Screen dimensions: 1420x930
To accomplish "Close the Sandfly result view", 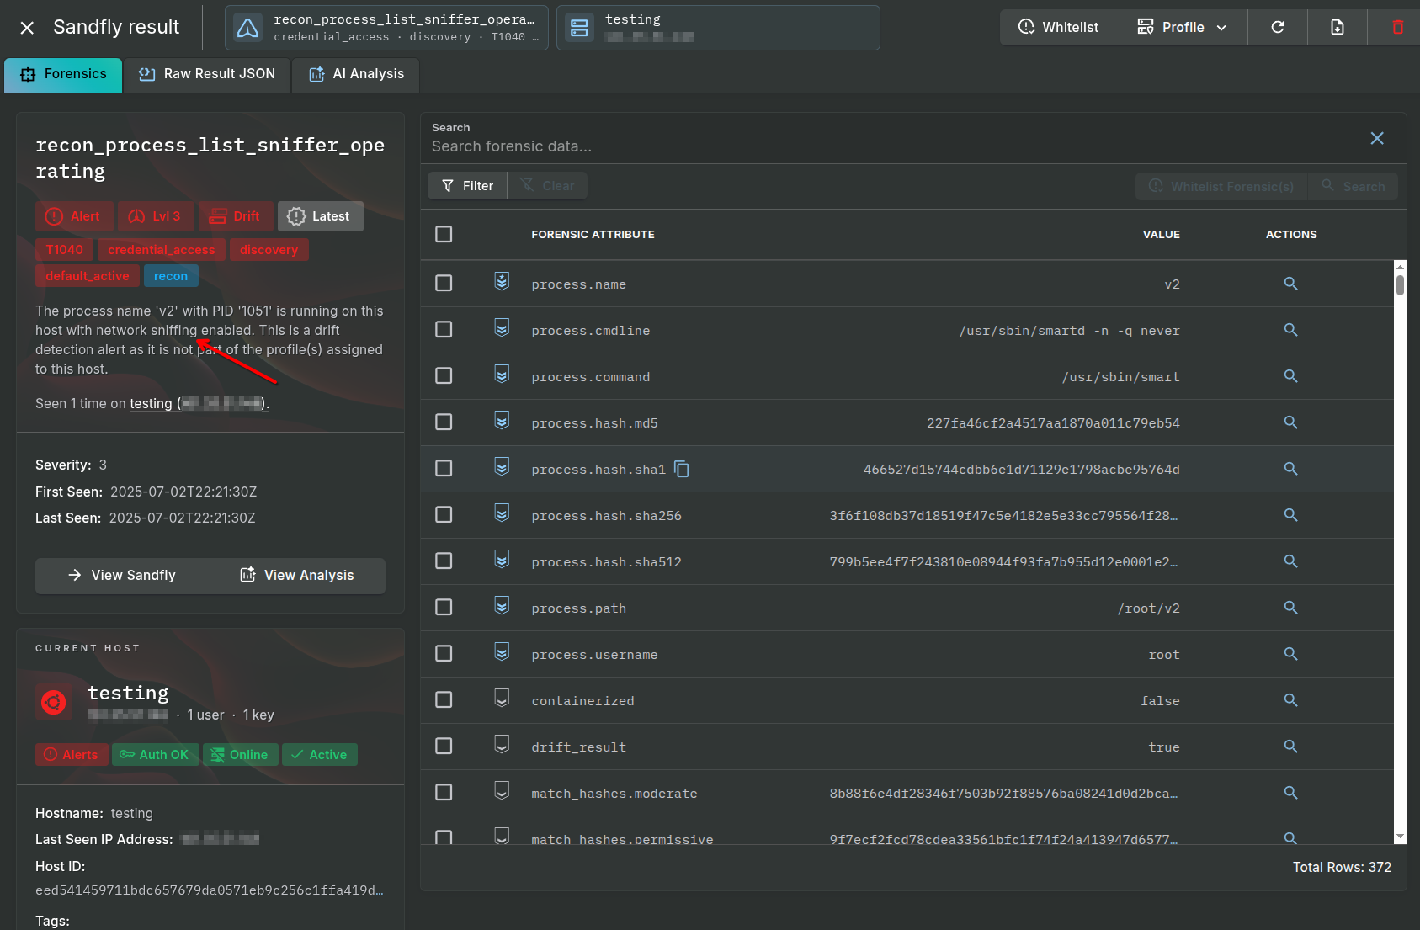I will (x=27, y=28).
